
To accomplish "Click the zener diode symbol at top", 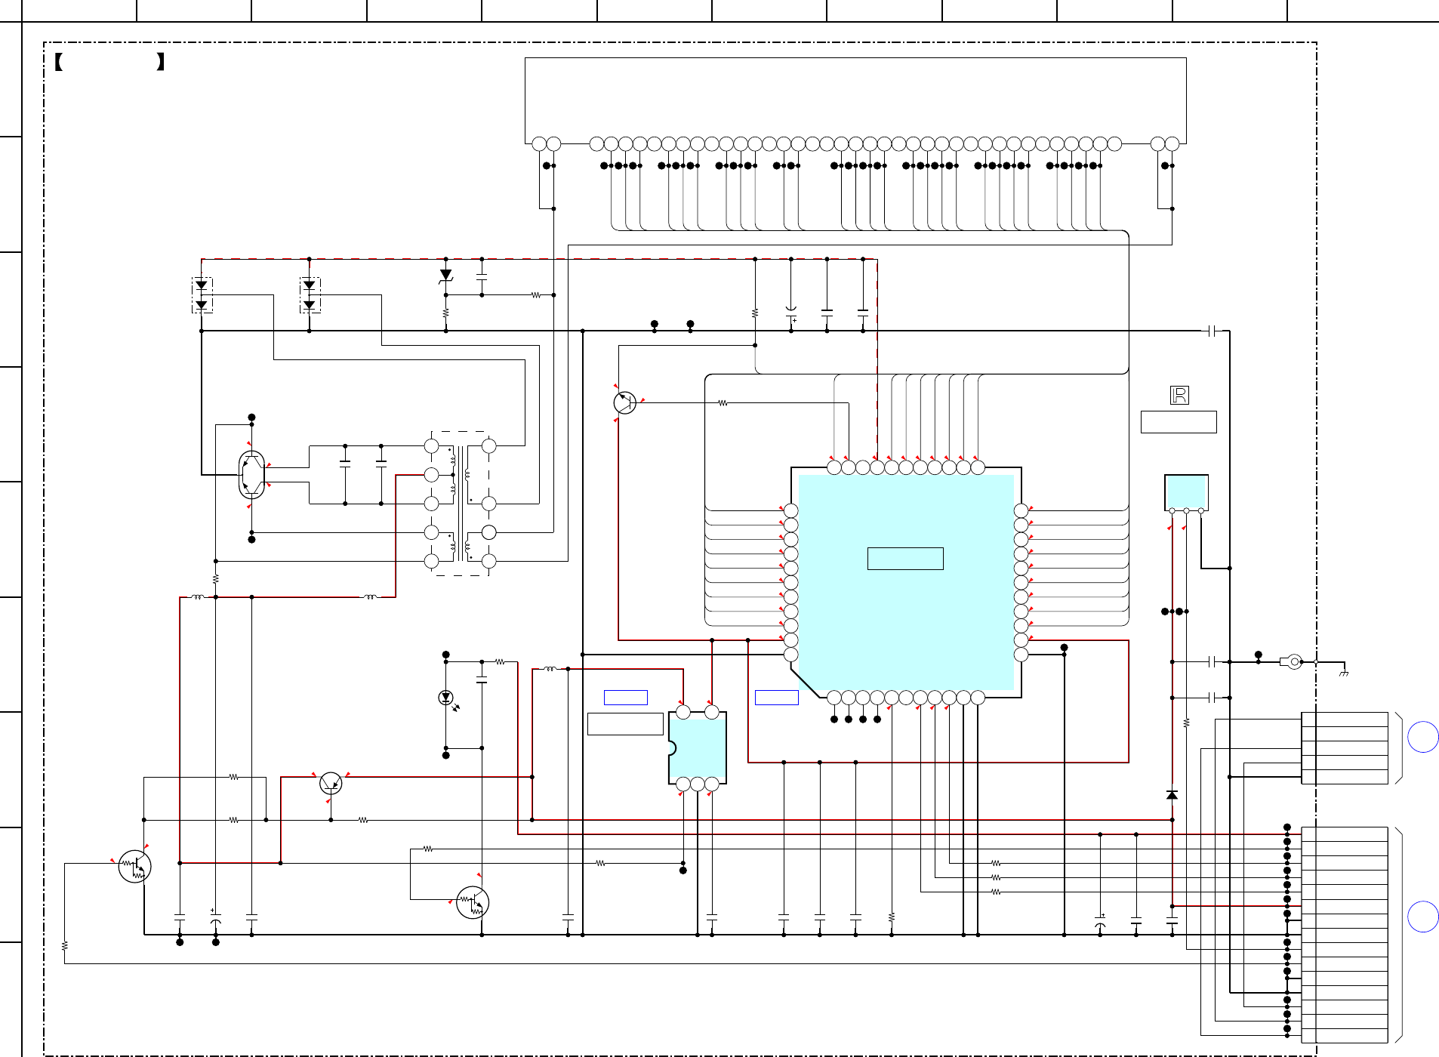I will (445, 276).
